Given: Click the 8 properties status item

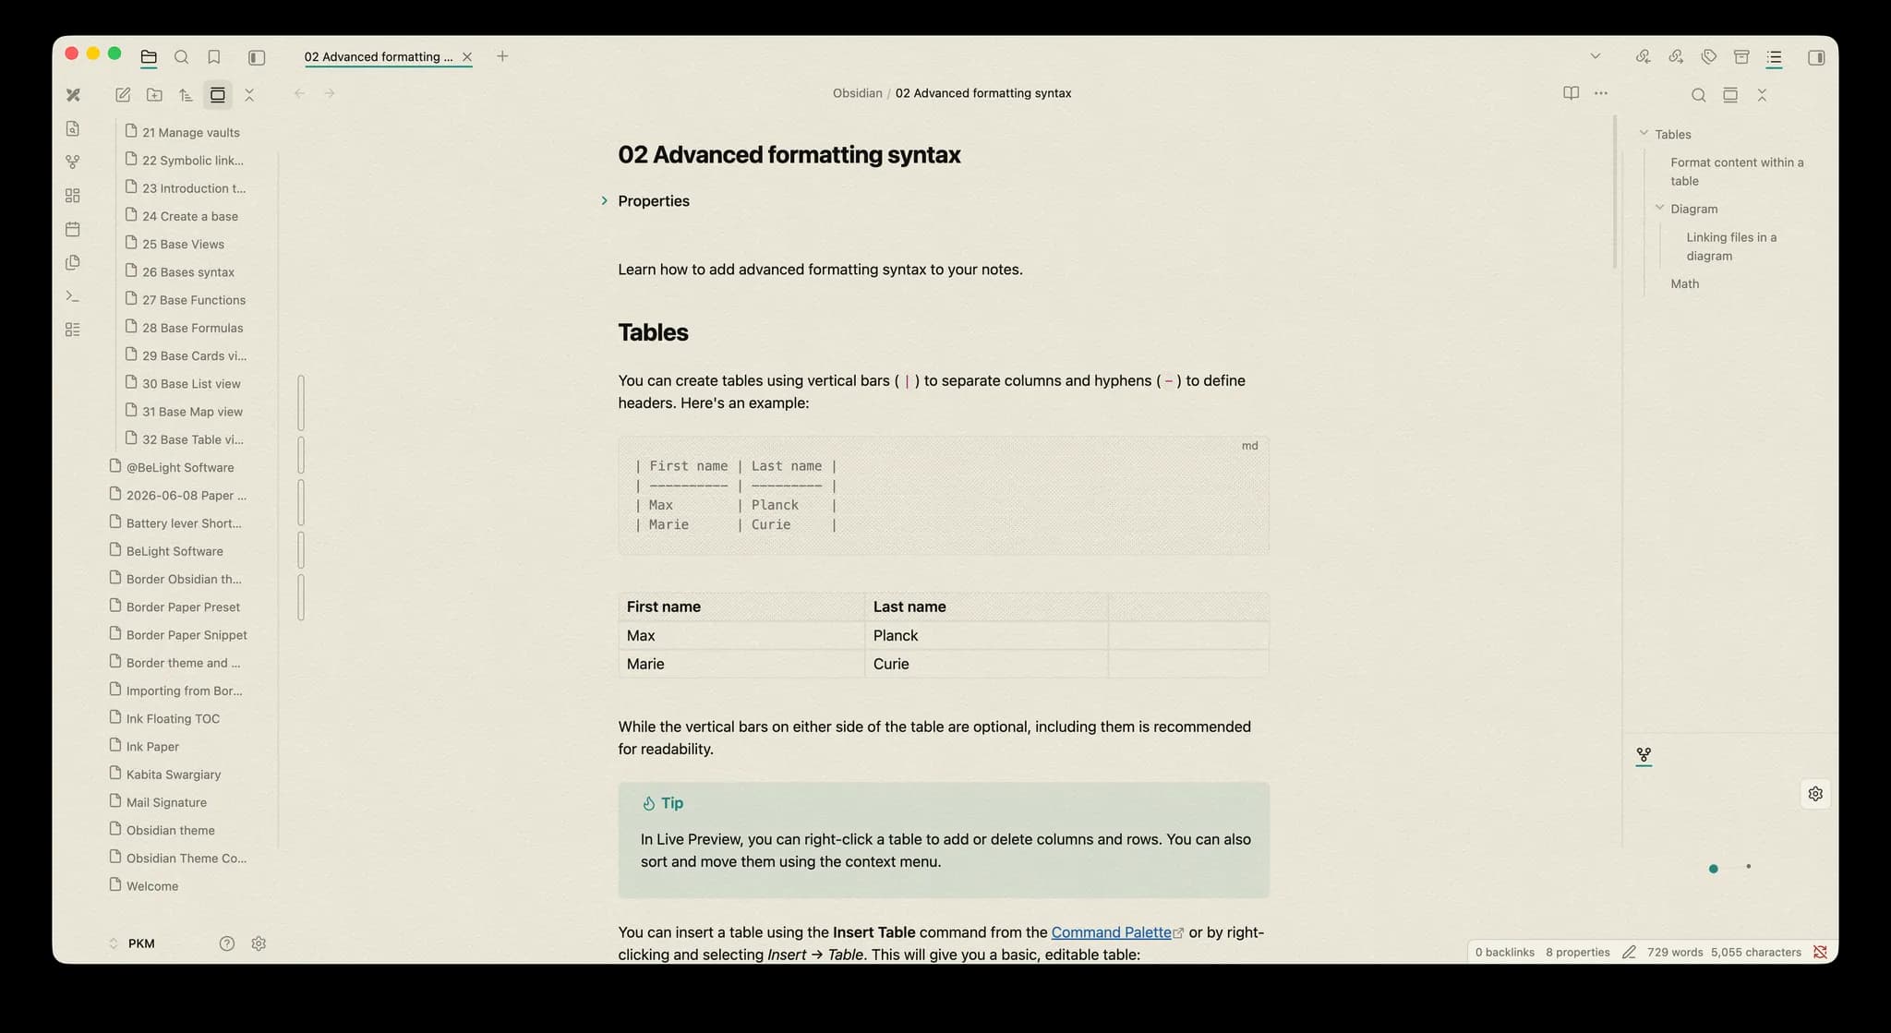Looking at the screenshot, I should pyautogui.click(x=1577, y=953).
